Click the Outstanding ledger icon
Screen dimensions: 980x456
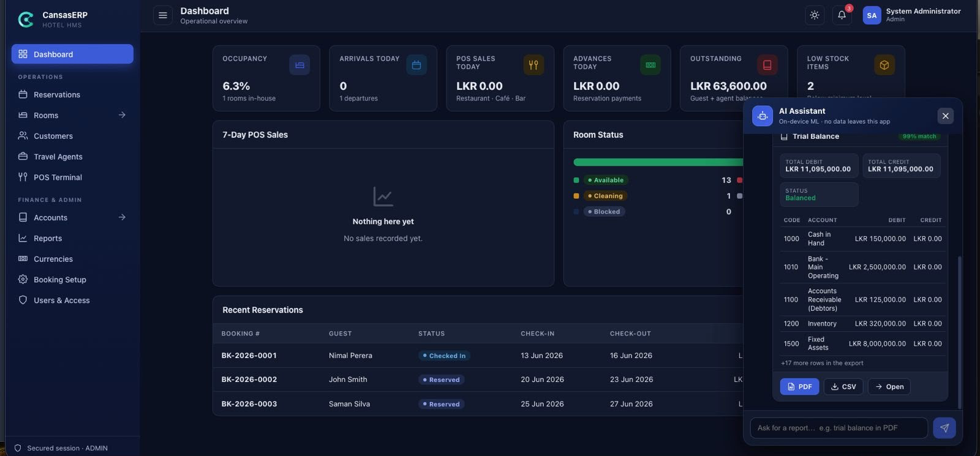(767, 65)
